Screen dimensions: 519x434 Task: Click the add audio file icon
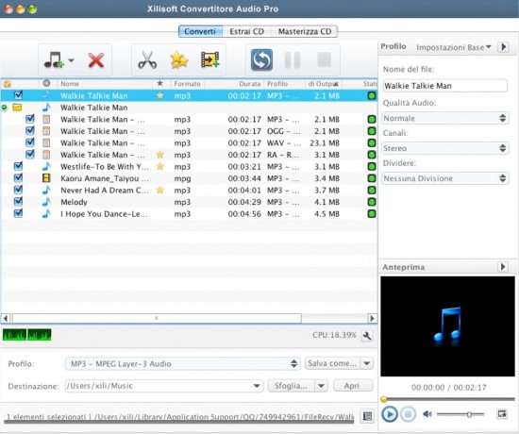pyautogui.click(x=54, y=60)
